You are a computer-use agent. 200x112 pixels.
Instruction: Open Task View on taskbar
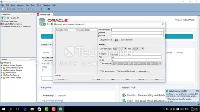click(17, 109)
